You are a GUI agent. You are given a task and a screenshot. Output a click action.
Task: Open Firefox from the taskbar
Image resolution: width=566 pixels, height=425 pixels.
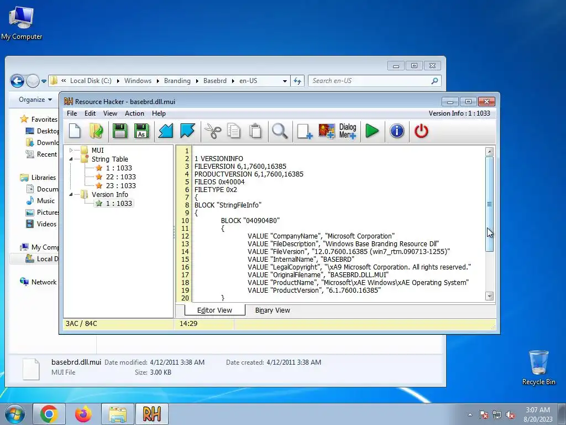click(83, 414)
